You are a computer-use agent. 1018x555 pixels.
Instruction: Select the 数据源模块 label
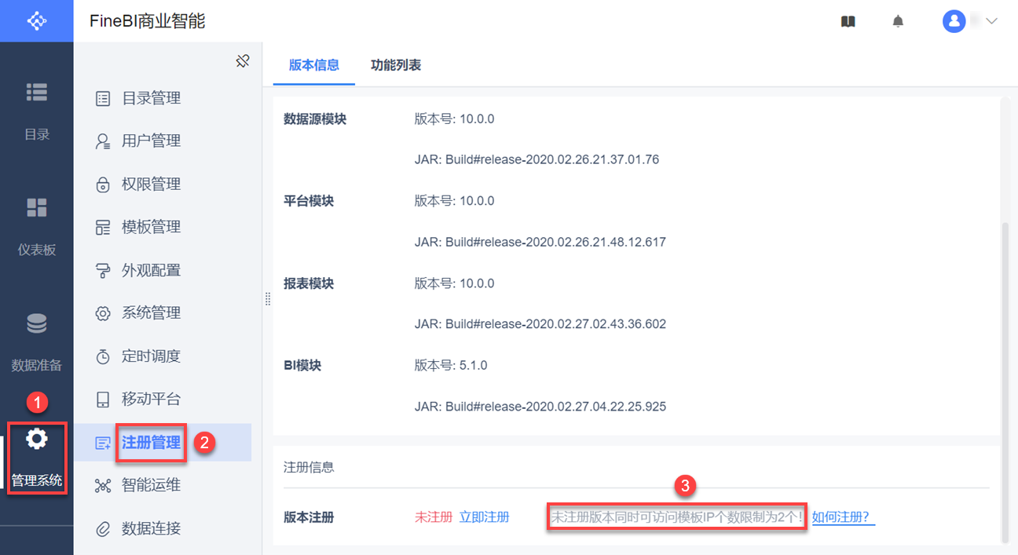coord(315,119)
